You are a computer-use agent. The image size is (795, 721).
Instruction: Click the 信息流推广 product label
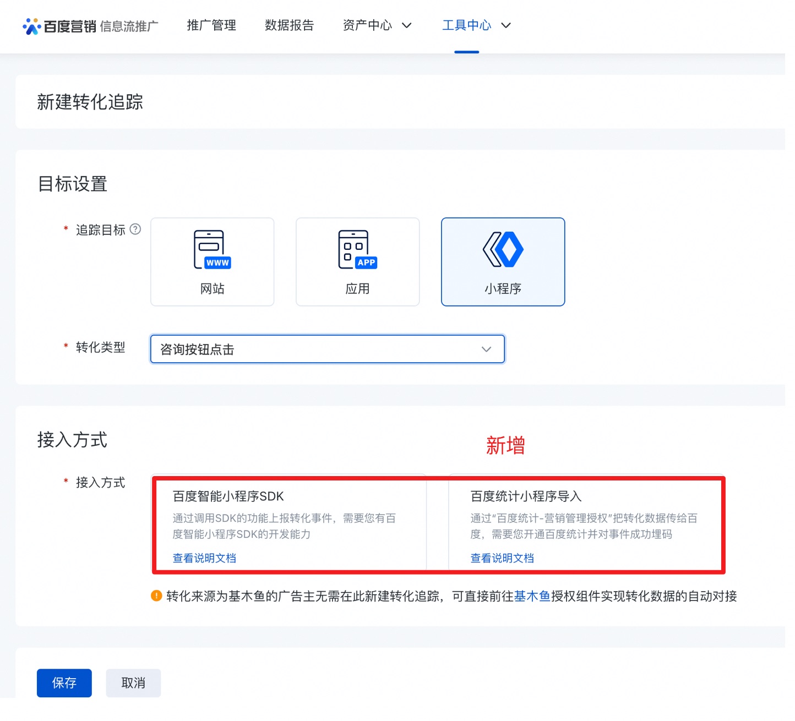point(129,26)
